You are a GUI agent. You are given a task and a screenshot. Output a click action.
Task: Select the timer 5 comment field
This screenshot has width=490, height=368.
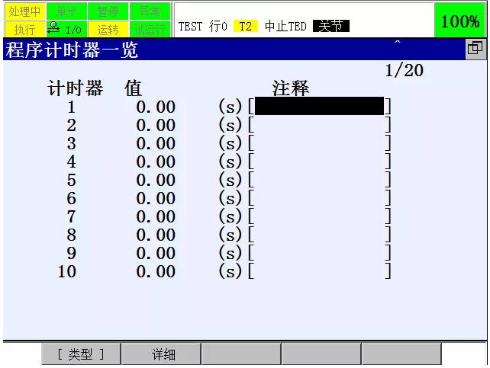pos(319,180)
